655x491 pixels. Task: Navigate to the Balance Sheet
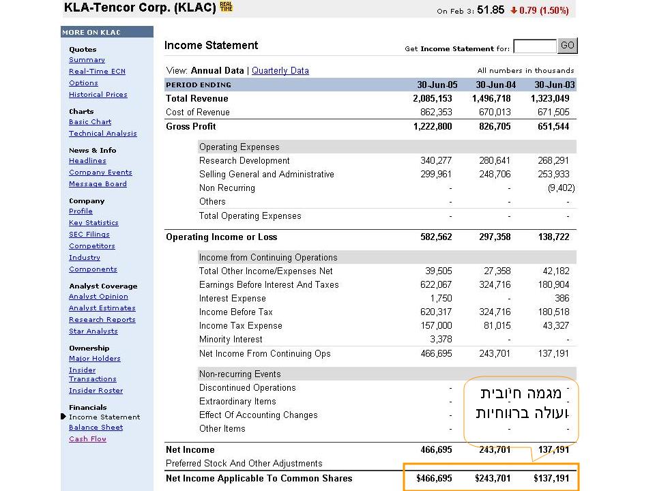point(96,428)
